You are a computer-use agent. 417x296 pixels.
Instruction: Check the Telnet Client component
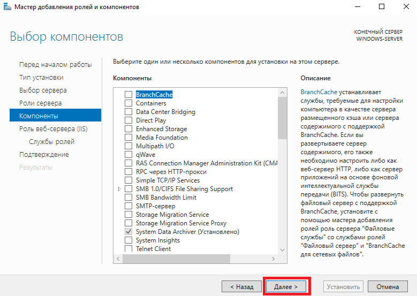tap(128, 249)
